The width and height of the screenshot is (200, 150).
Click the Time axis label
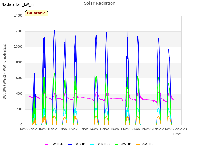click(177, 134)
